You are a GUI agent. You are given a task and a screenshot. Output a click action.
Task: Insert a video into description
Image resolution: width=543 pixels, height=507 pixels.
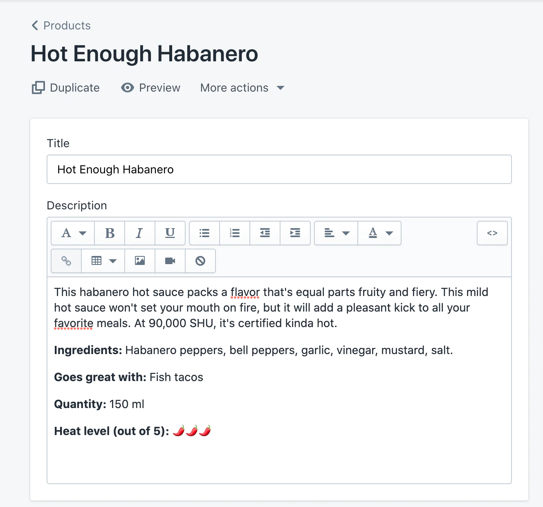click(x=170, y=261)
